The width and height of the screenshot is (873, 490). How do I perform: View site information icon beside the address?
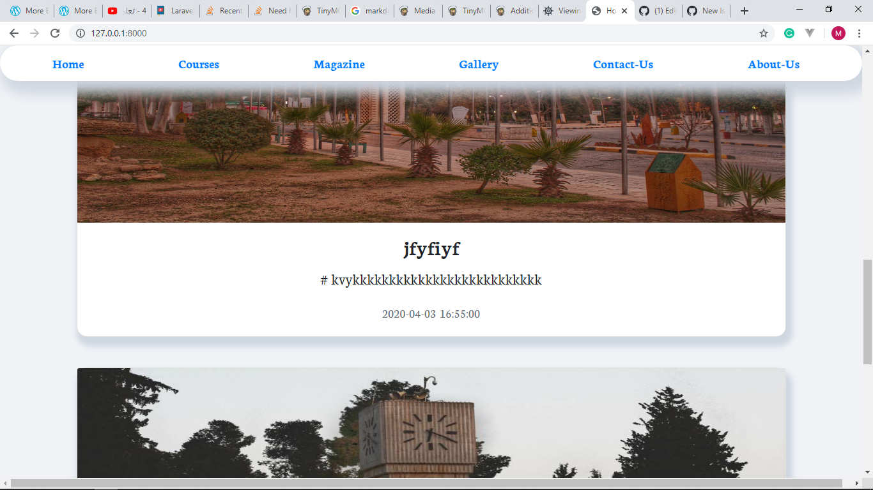click(x=80, y=33)
